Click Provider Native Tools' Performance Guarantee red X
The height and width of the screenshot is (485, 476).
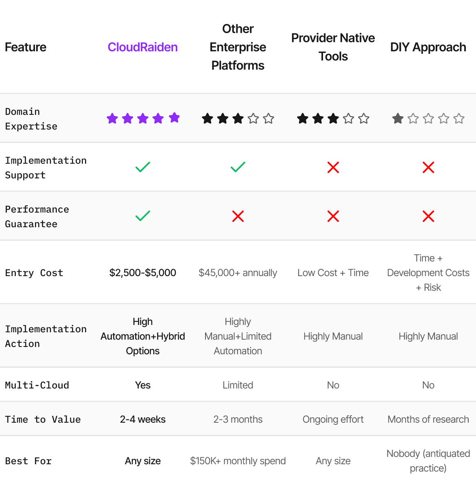coord(333,216)
